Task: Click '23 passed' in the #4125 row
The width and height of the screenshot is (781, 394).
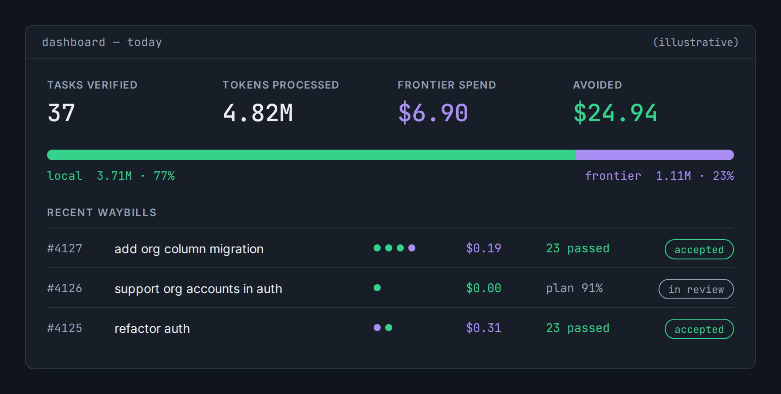Action: point(578,328)
